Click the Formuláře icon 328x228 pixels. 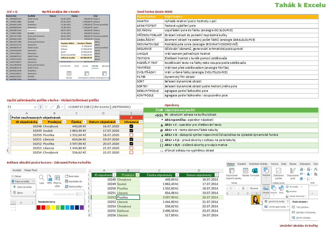tap(255, 171)
